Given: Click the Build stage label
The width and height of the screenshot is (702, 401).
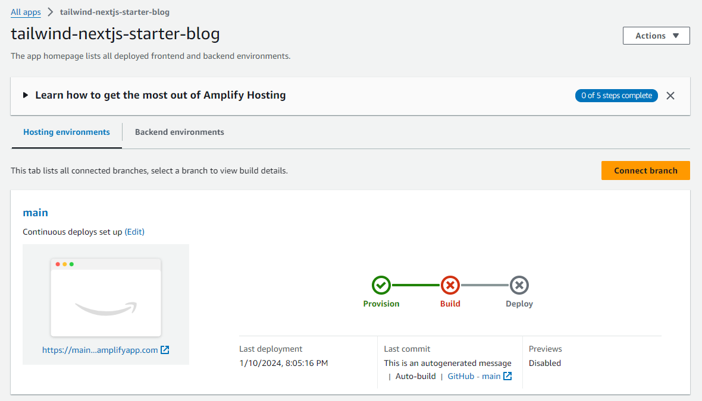Looking at the screenshot, I should tap(450, 304).
